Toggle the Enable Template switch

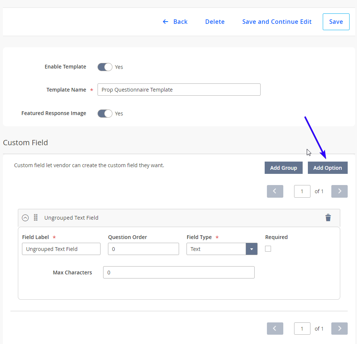pos(105,67)
